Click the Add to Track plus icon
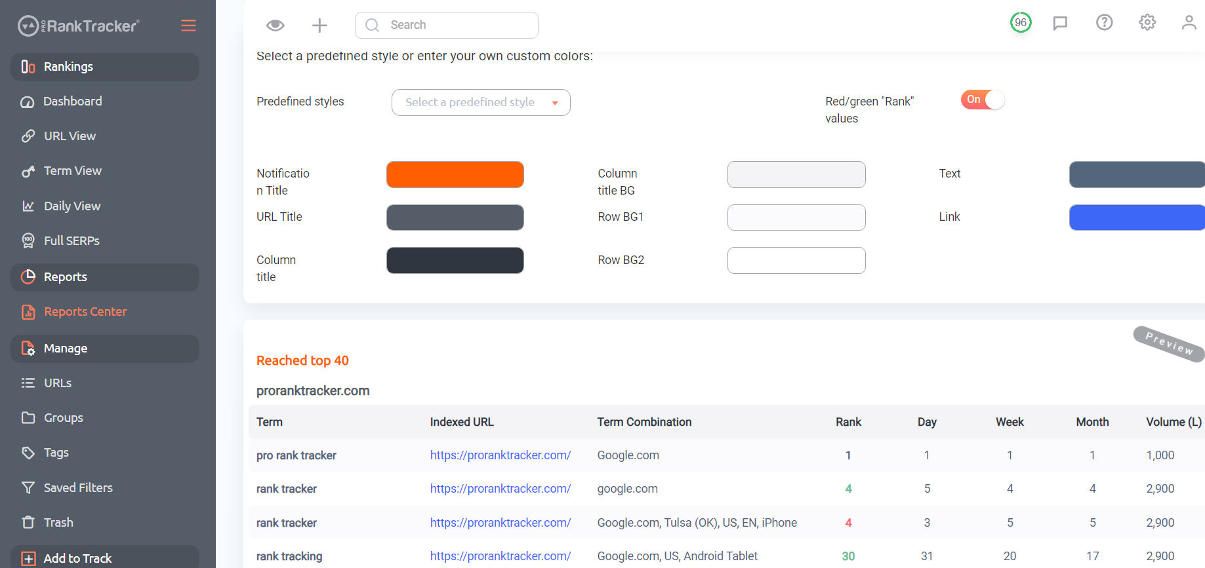This screenshot has height=568, width=1205. click(28, 558)
